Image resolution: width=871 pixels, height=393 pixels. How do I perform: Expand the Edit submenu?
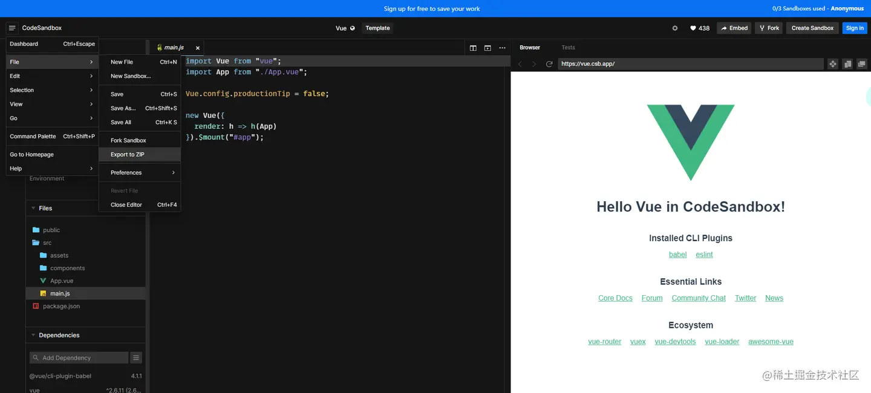tap(53, 76)
